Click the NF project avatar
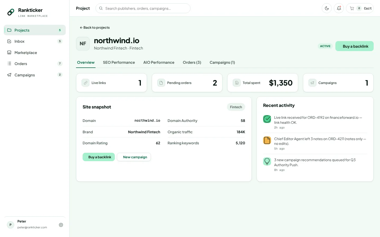 click(x=83, y=44)
